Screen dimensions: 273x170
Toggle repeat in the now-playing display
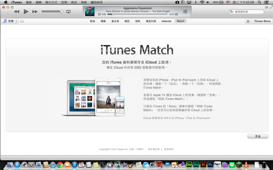(x=99, y=14)
